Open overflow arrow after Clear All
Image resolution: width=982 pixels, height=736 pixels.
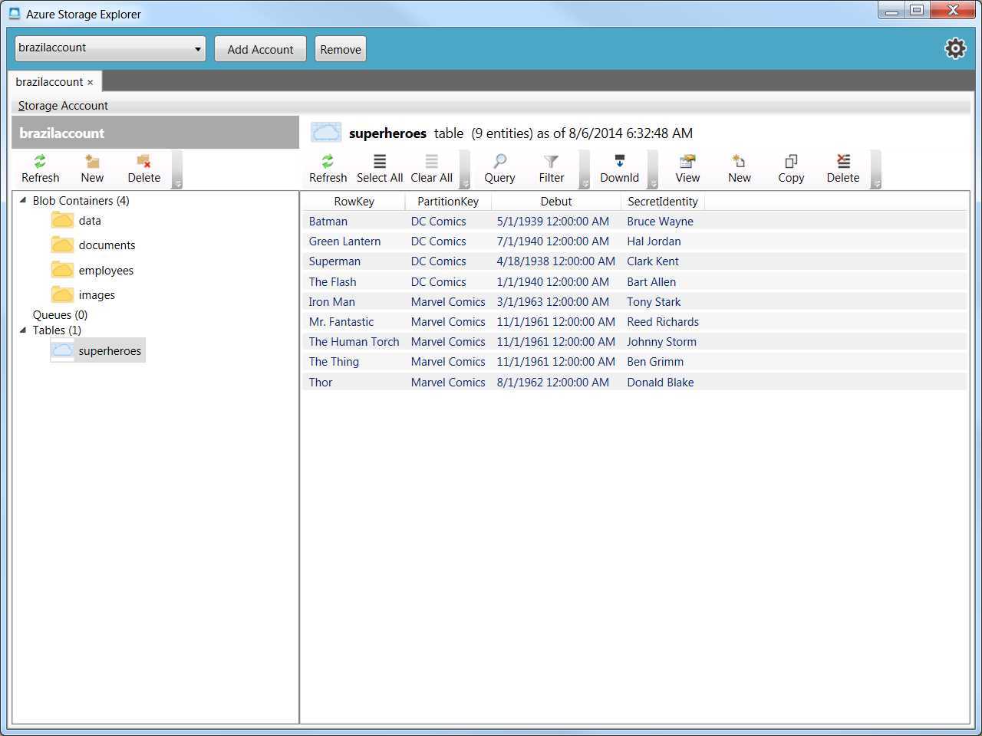click(x=465, y=183)
